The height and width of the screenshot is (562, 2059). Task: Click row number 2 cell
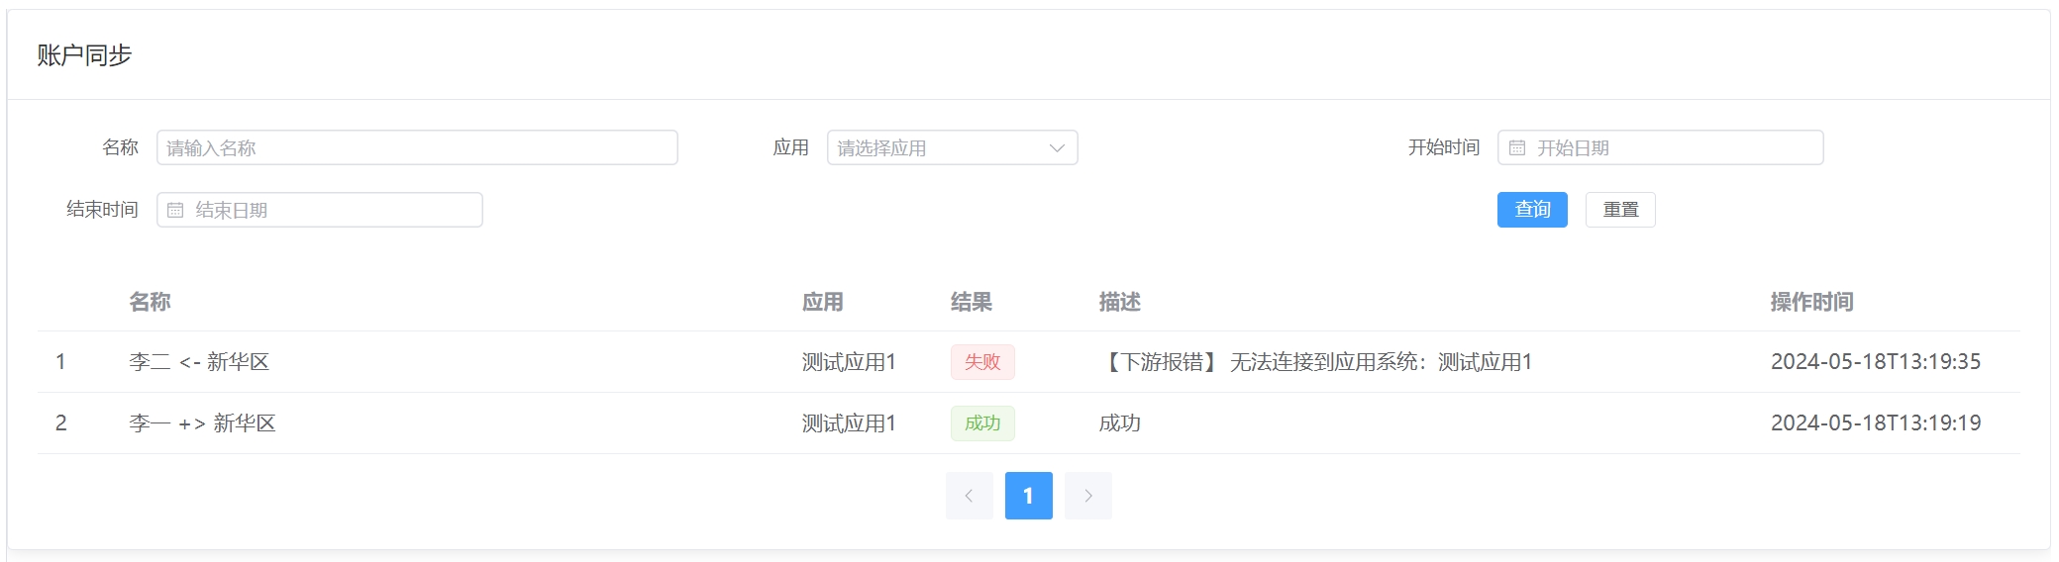click(x=60, y=423)
